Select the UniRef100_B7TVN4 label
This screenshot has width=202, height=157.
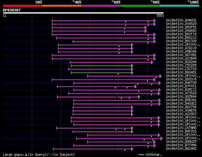click(181, 145)
